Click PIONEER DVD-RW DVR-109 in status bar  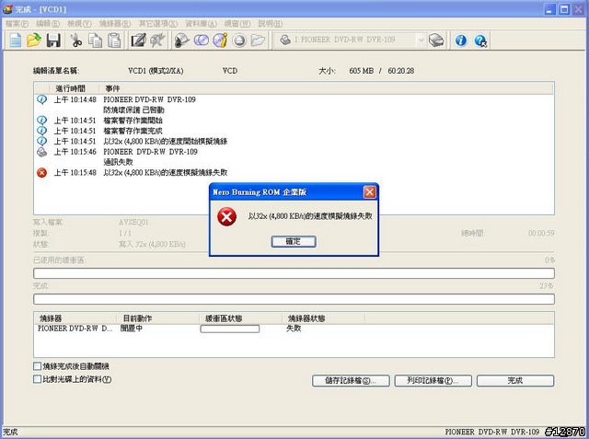tap(491, 432)
